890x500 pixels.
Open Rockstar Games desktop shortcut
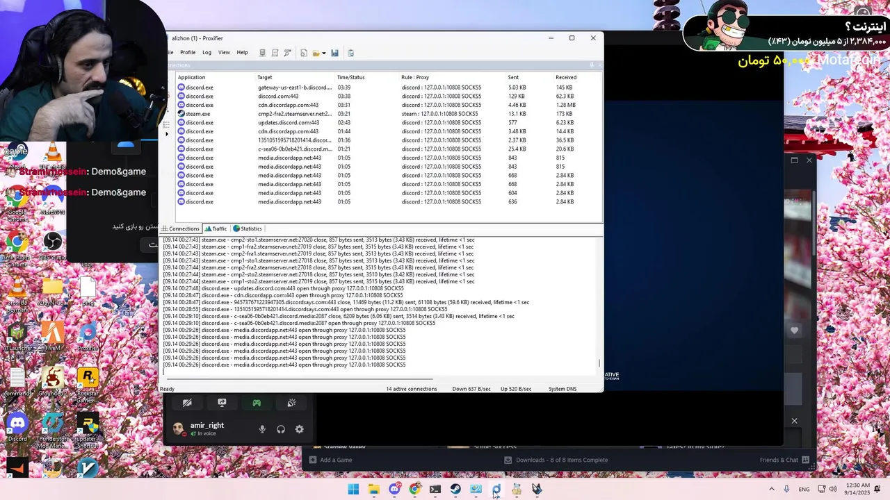(x=88, y=385)
